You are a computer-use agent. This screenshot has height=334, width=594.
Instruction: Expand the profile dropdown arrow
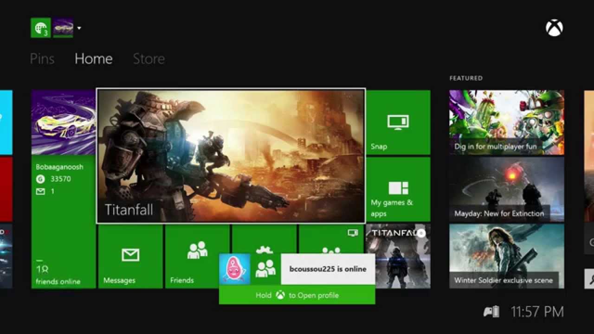click(79, 28)
